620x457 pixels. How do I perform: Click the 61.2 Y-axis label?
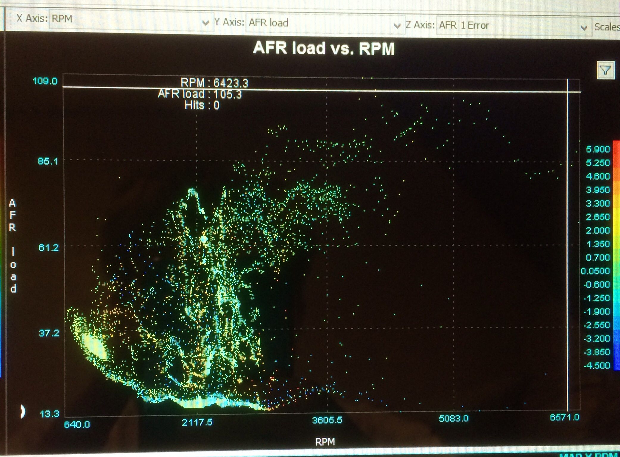click(x=49, y=247)
